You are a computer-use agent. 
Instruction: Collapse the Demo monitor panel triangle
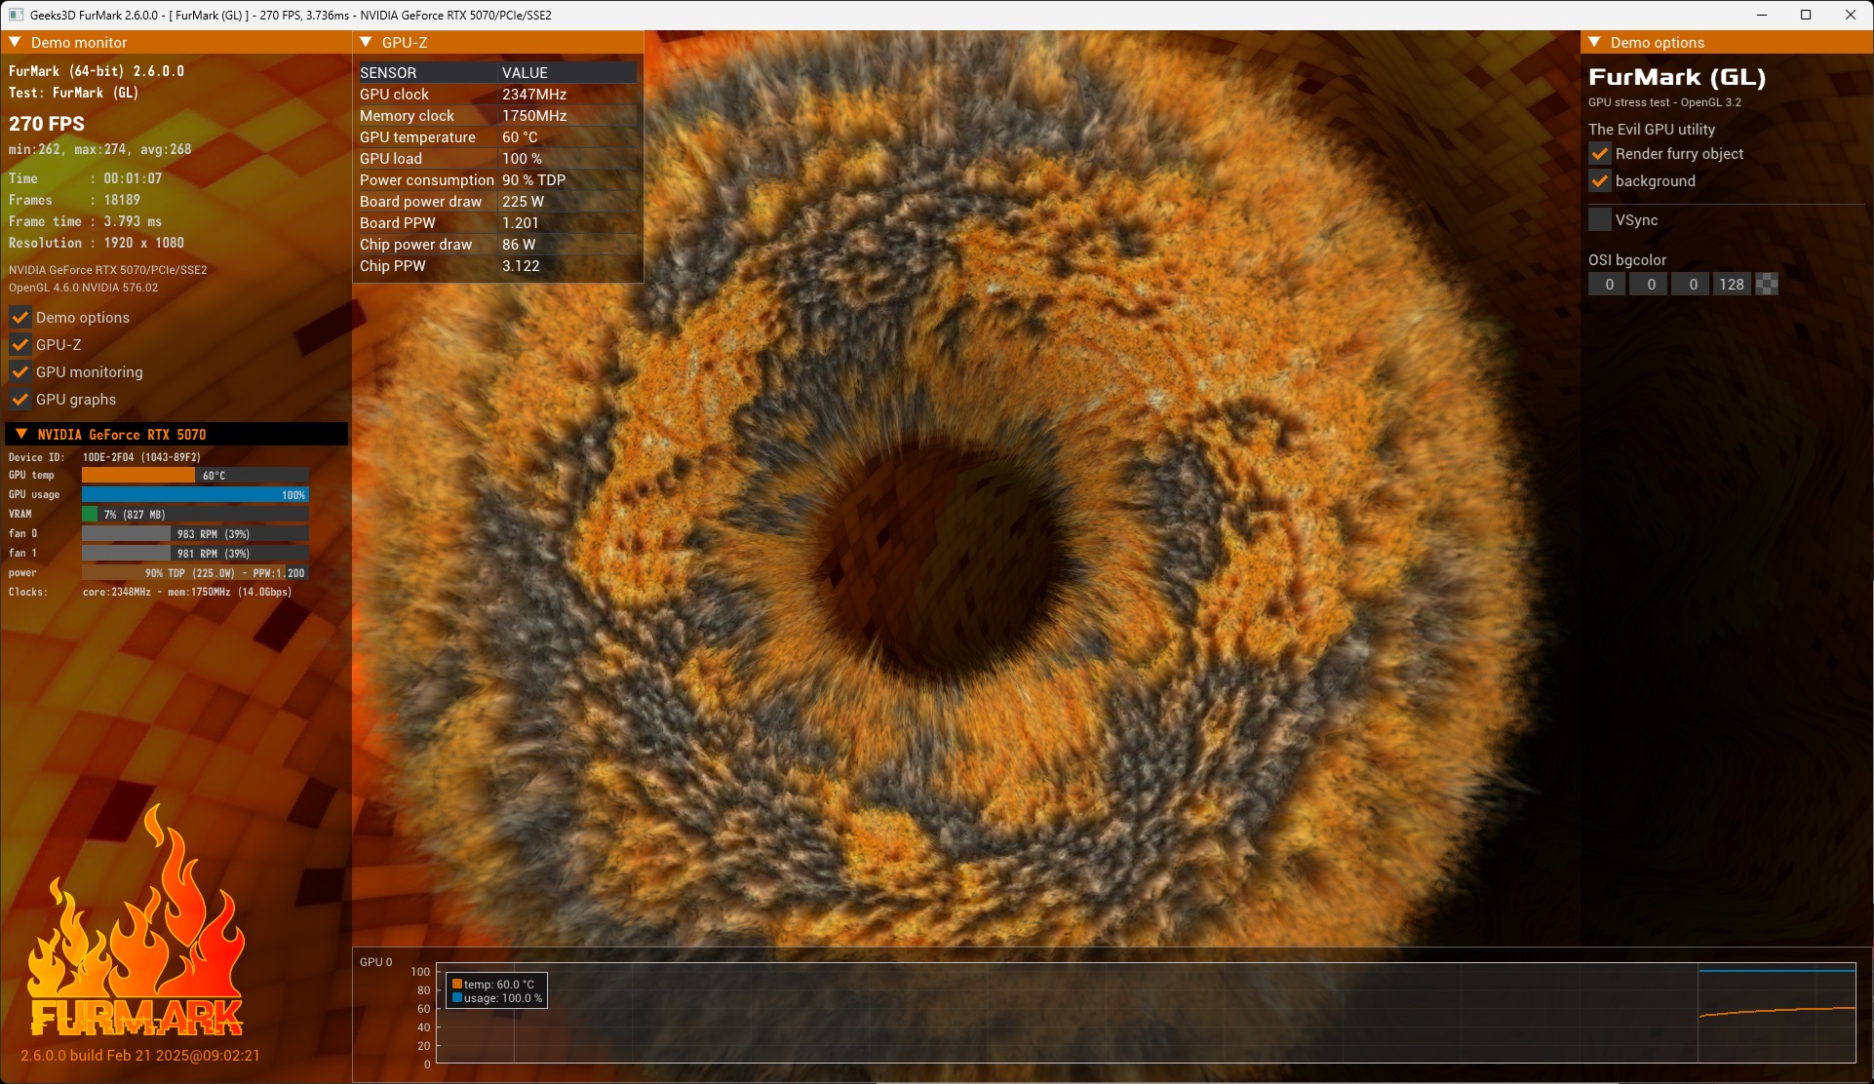pyautogui.click(x=16, y=42)
